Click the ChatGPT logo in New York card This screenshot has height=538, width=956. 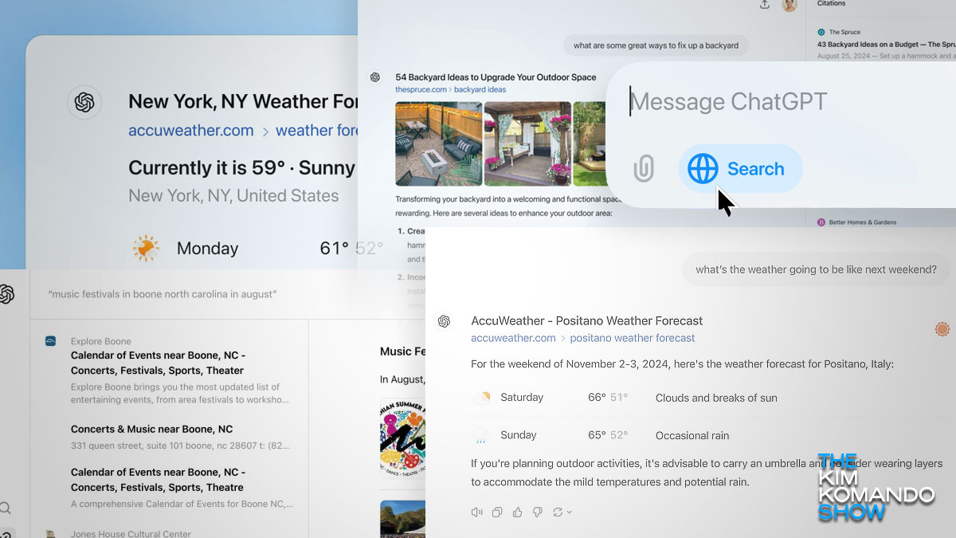click(x=84, y=102)
